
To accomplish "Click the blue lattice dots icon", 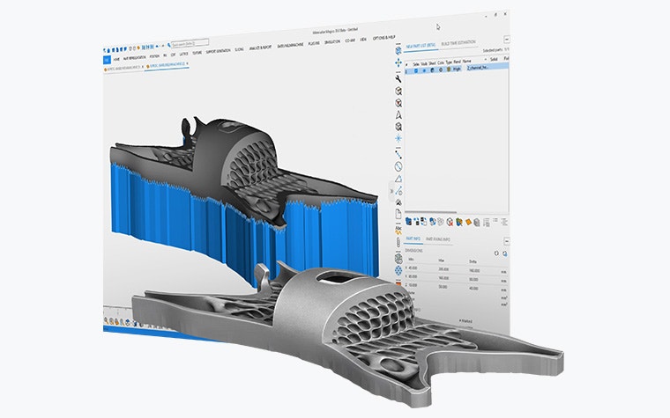I will 398,270.
